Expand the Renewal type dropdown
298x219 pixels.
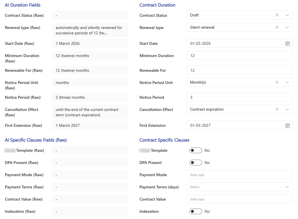[287, 27]
